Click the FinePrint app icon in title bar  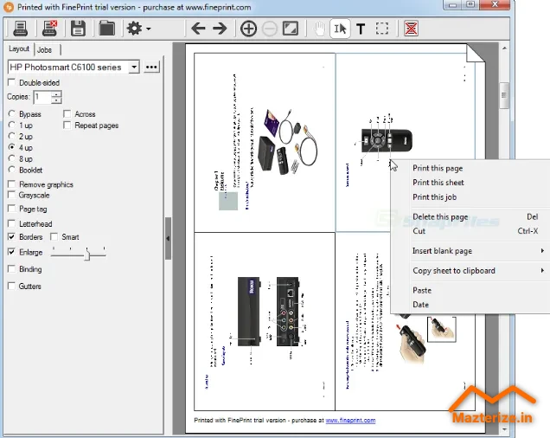[9, 7]
